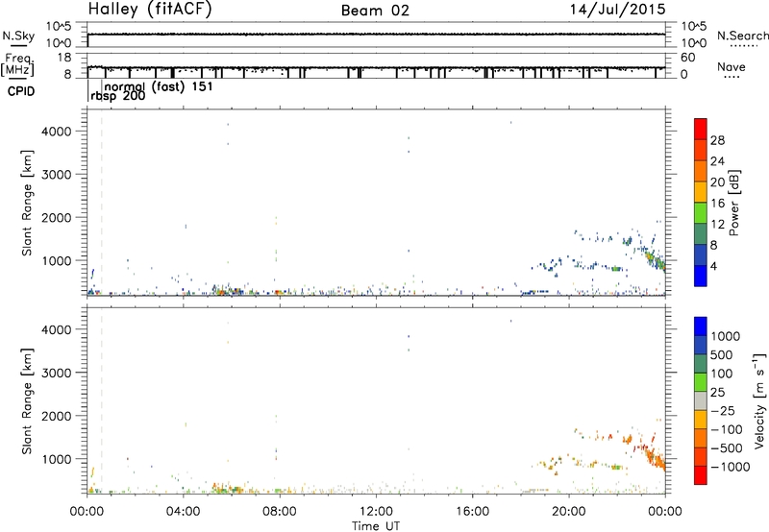Click the 'Slant Range [km]' label of the velocity panel
Viewport: 769px width, 532px height.
(x=27, y=401)
